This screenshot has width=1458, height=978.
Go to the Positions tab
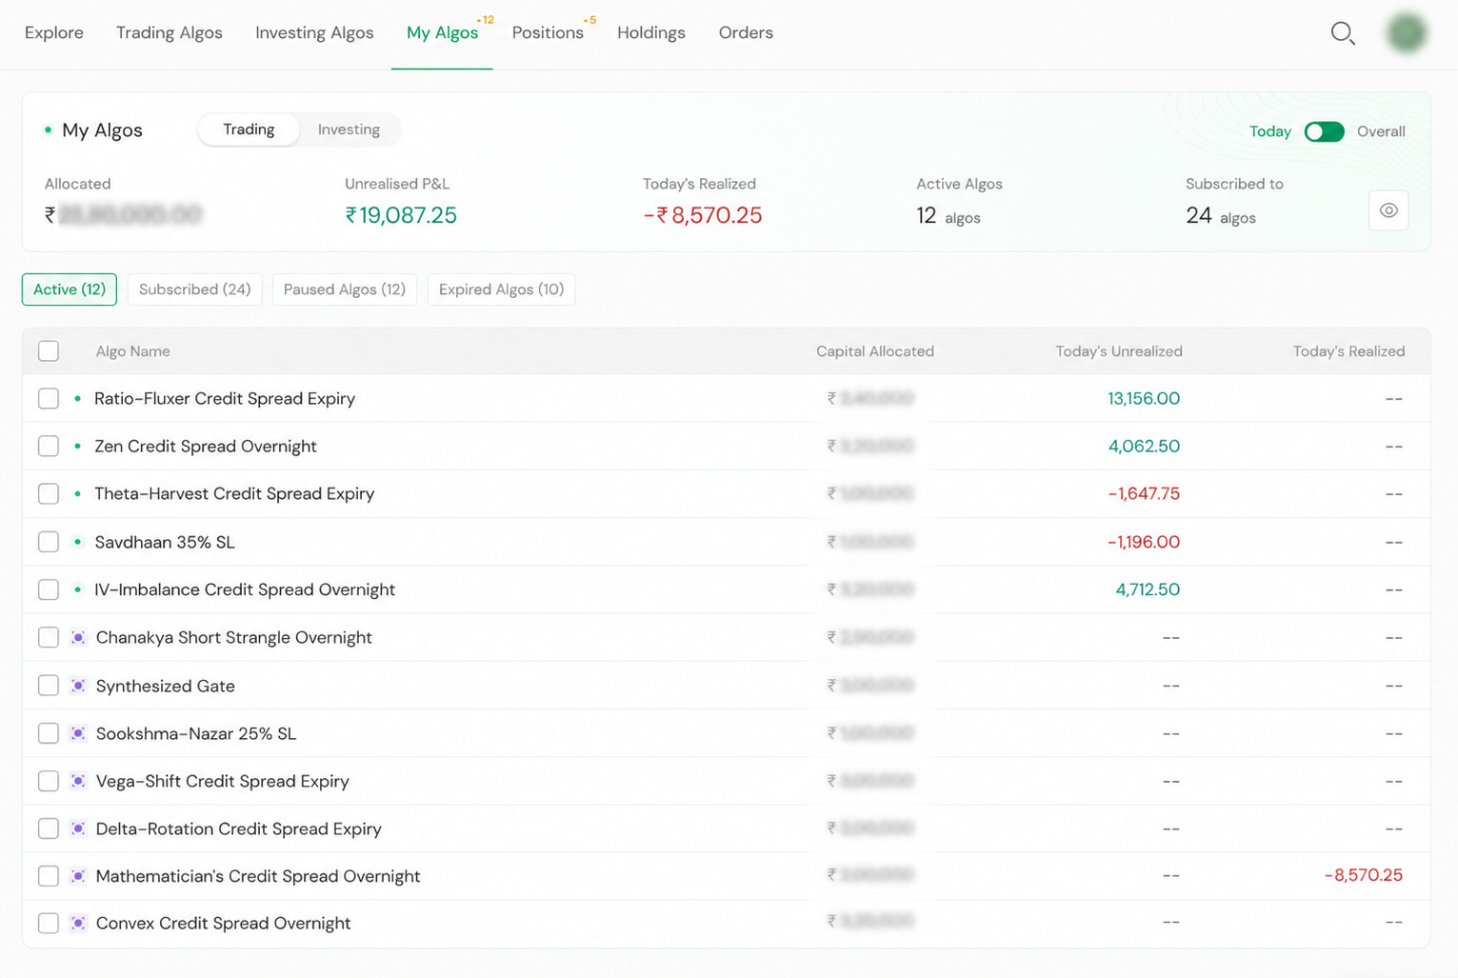tap(548, 32)
